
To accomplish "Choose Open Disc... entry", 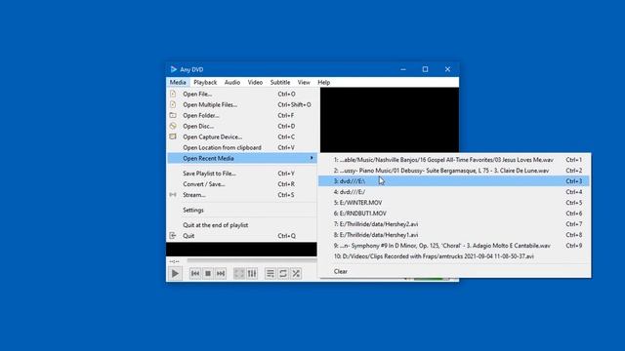I will (x=242, y=126).
